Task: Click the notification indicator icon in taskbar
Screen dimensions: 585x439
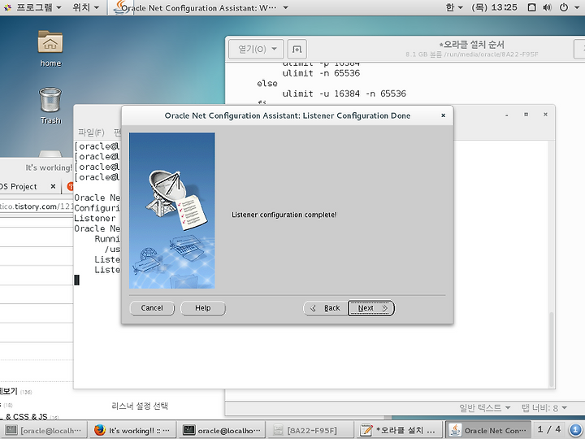Action: (576, 430)
